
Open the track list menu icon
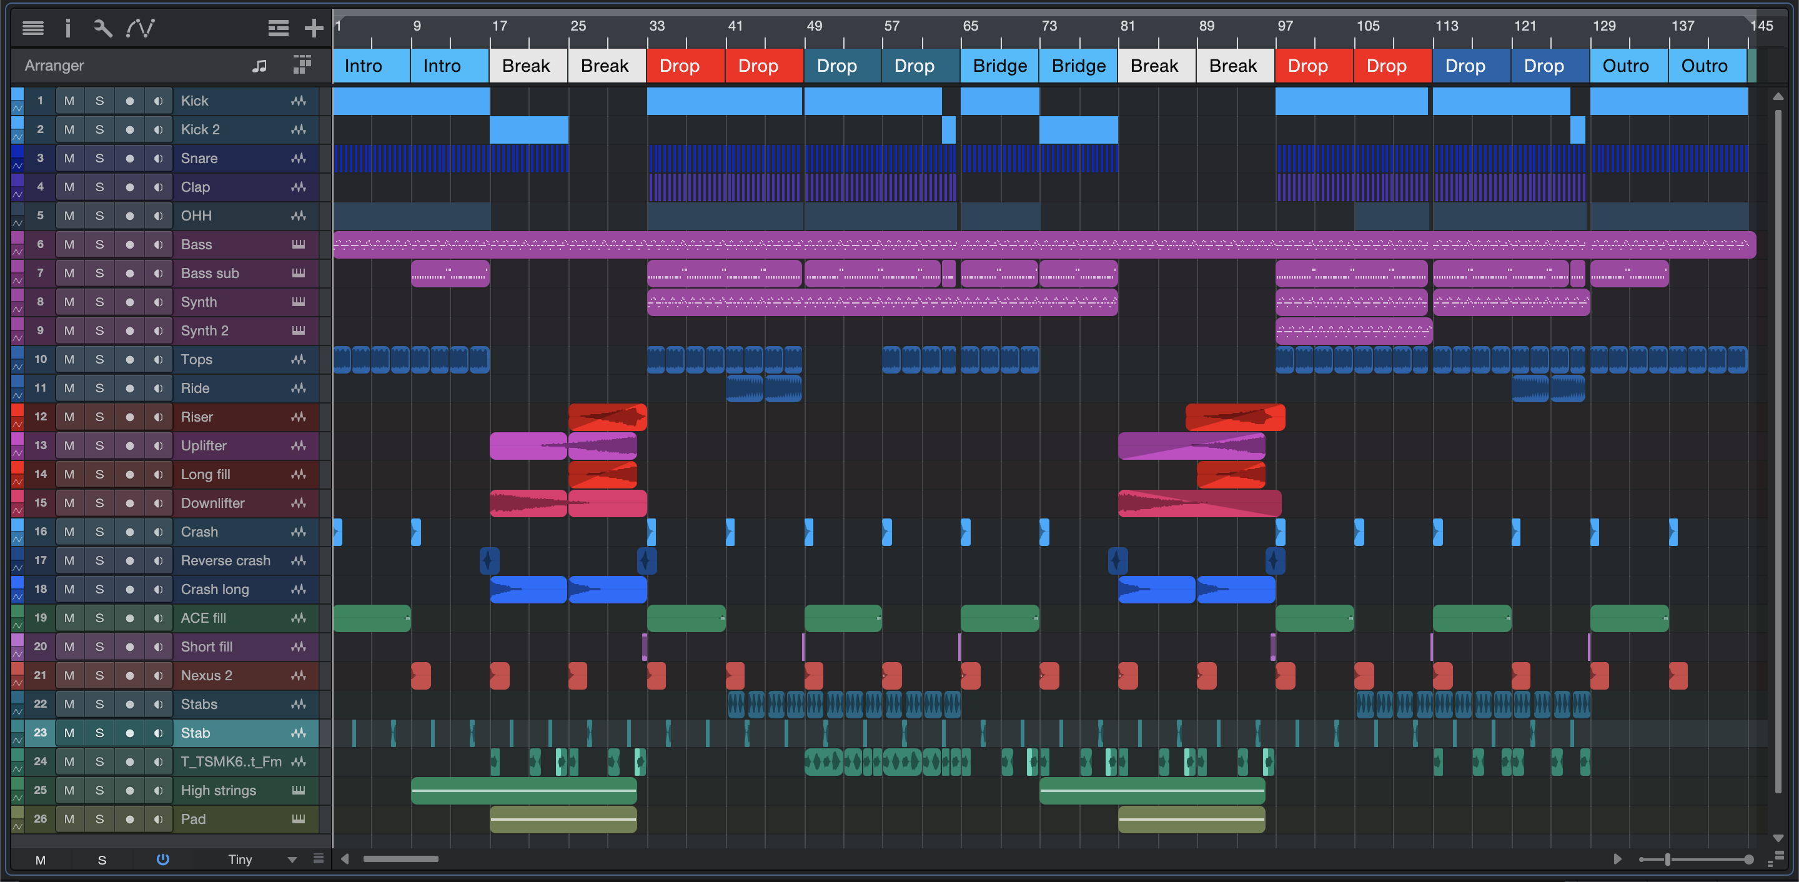(33, 28)
